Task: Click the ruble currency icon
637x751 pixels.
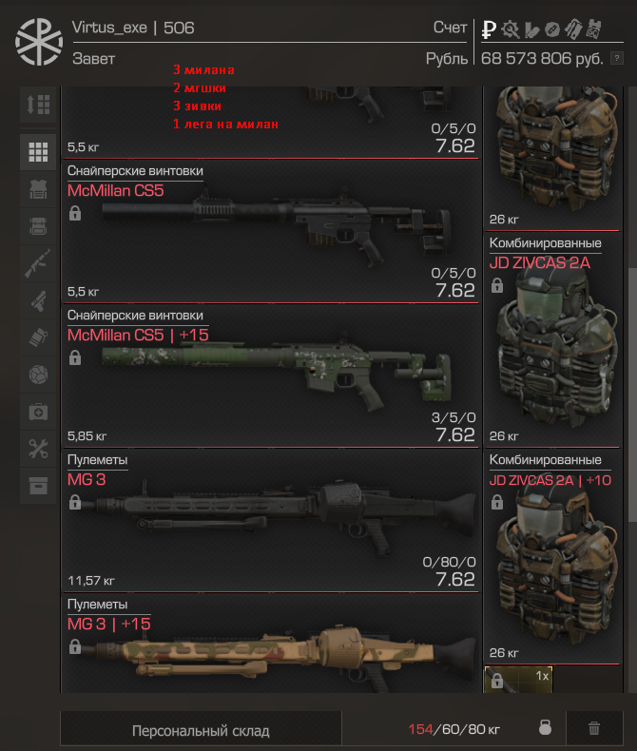Action: point(489,29)
